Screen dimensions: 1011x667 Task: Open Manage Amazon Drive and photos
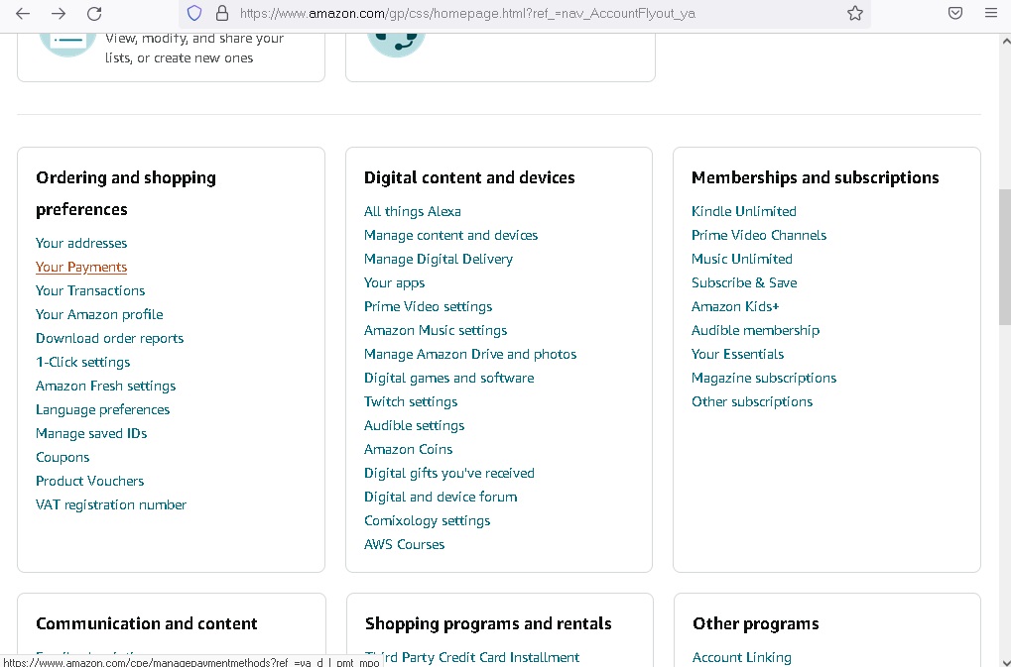pyautogui.click(x=470, y=355)
